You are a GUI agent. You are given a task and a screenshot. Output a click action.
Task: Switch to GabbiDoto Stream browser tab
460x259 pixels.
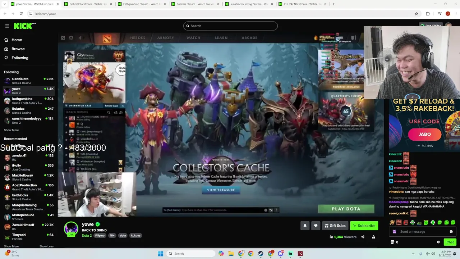coord(88,4)
